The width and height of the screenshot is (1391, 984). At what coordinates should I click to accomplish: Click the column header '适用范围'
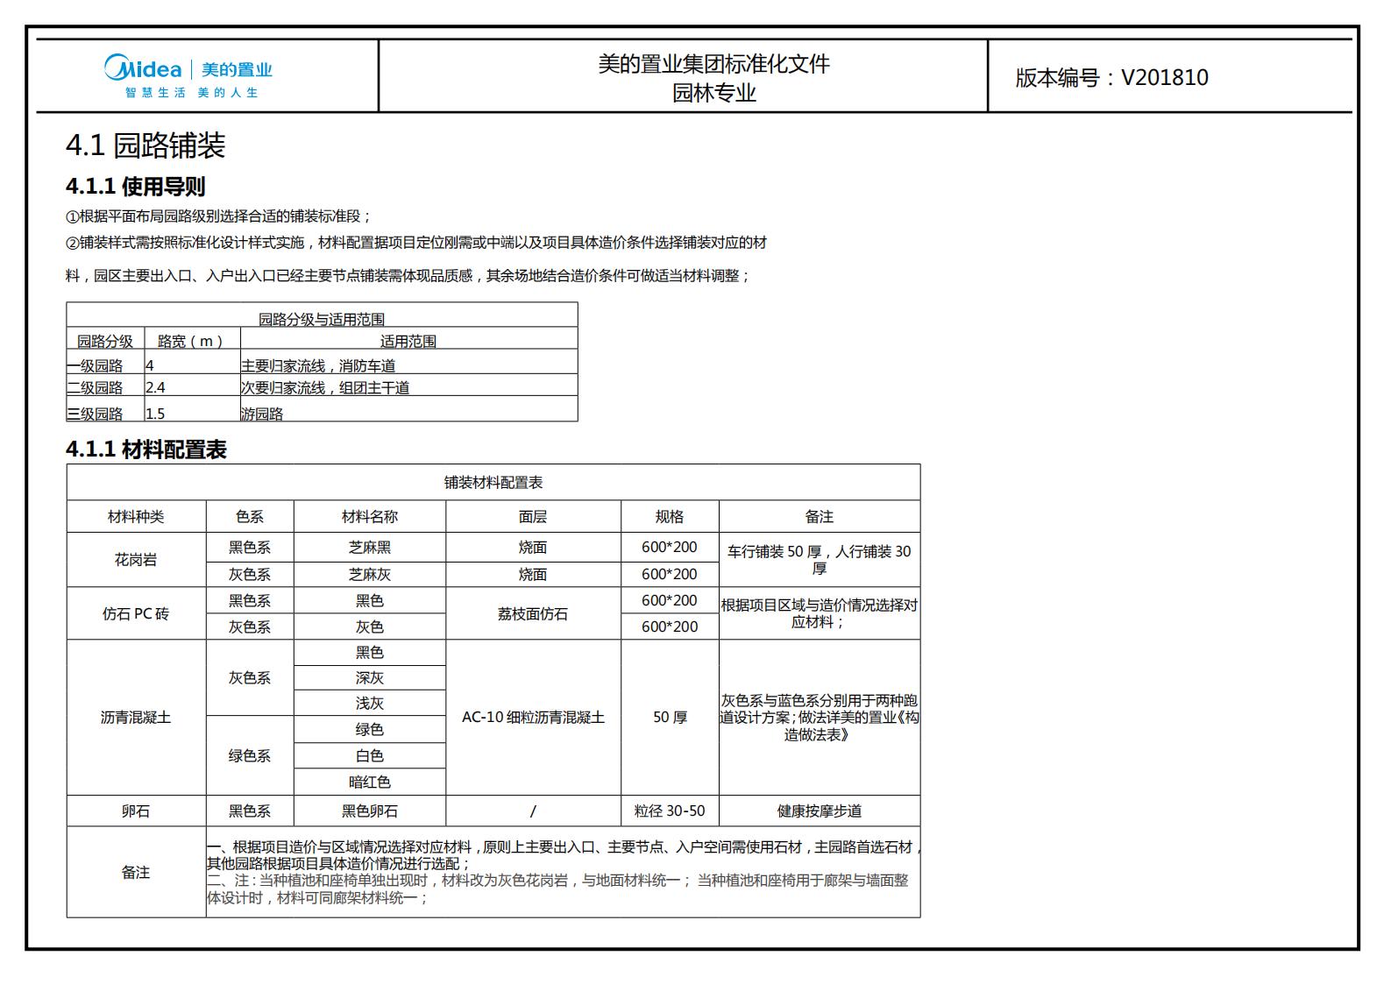coord(408,341)
